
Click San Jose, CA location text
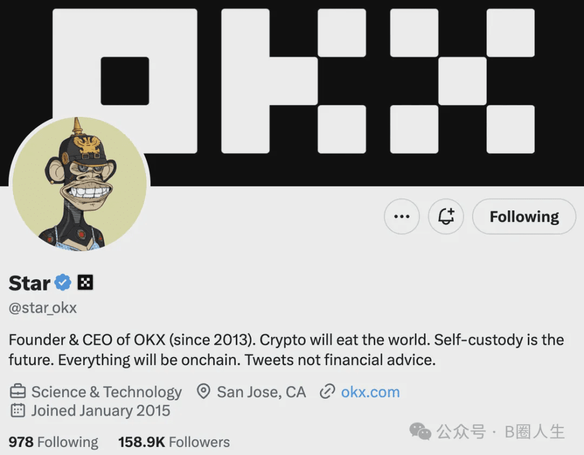click(261, 391)
